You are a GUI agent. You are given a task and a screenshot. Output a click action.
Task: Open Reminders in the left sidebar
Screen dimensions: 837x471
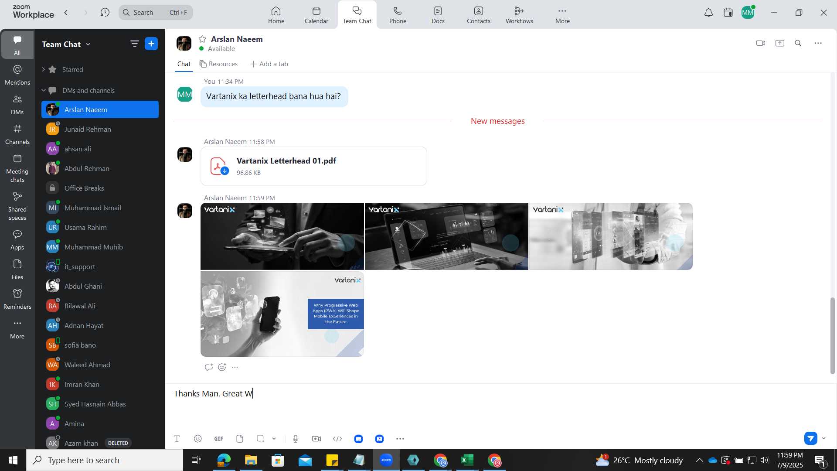pyautogui.click(x=17, y=299)
